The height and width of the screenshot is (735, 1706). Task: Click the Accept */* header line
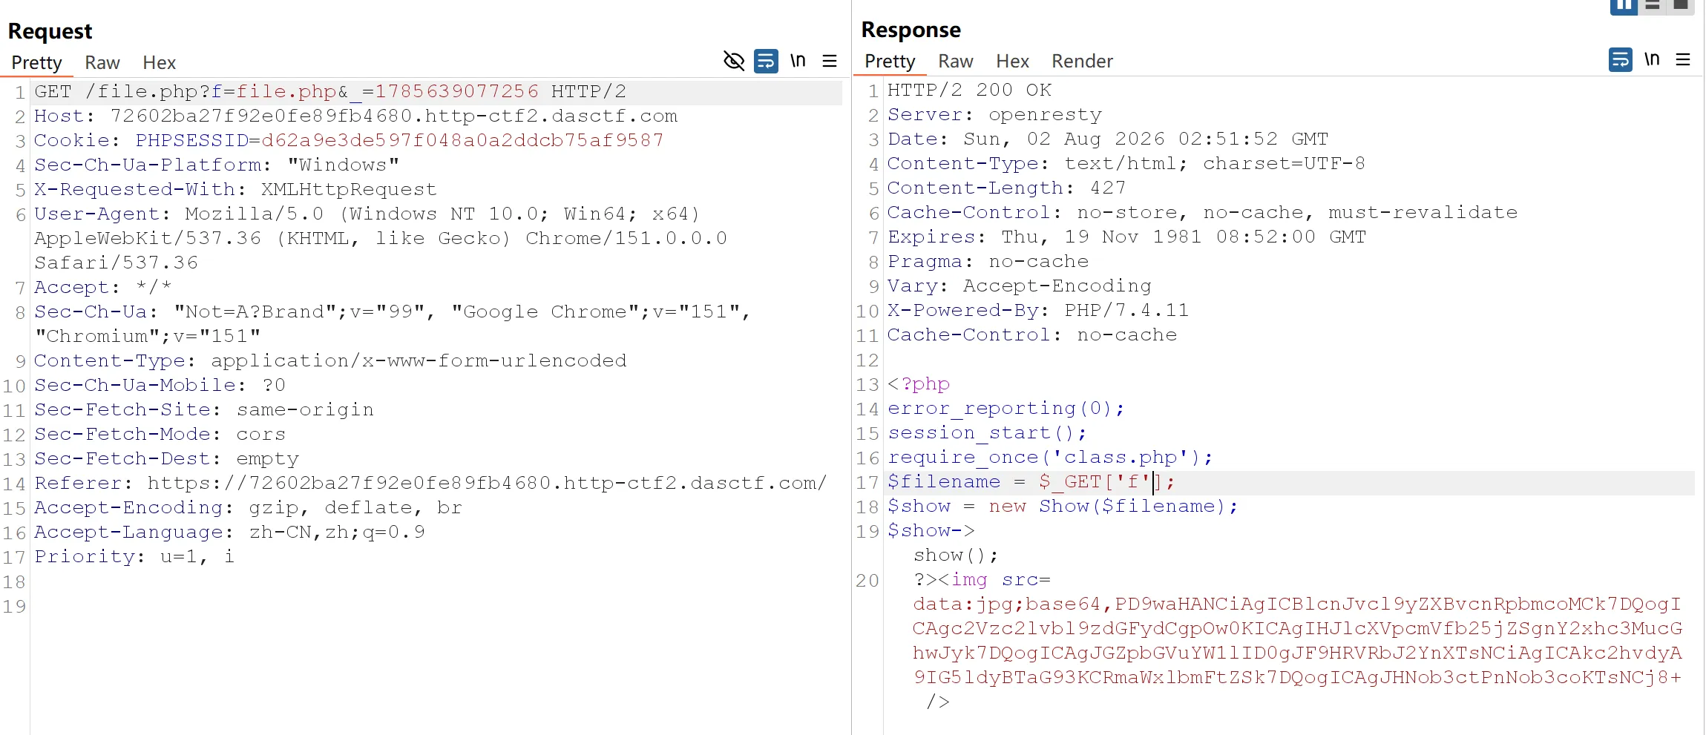pyautogui.click(x=102, y=288)
